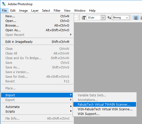Select Edit in ImageReady
142x124 pixels.
[x=37, y=42]
